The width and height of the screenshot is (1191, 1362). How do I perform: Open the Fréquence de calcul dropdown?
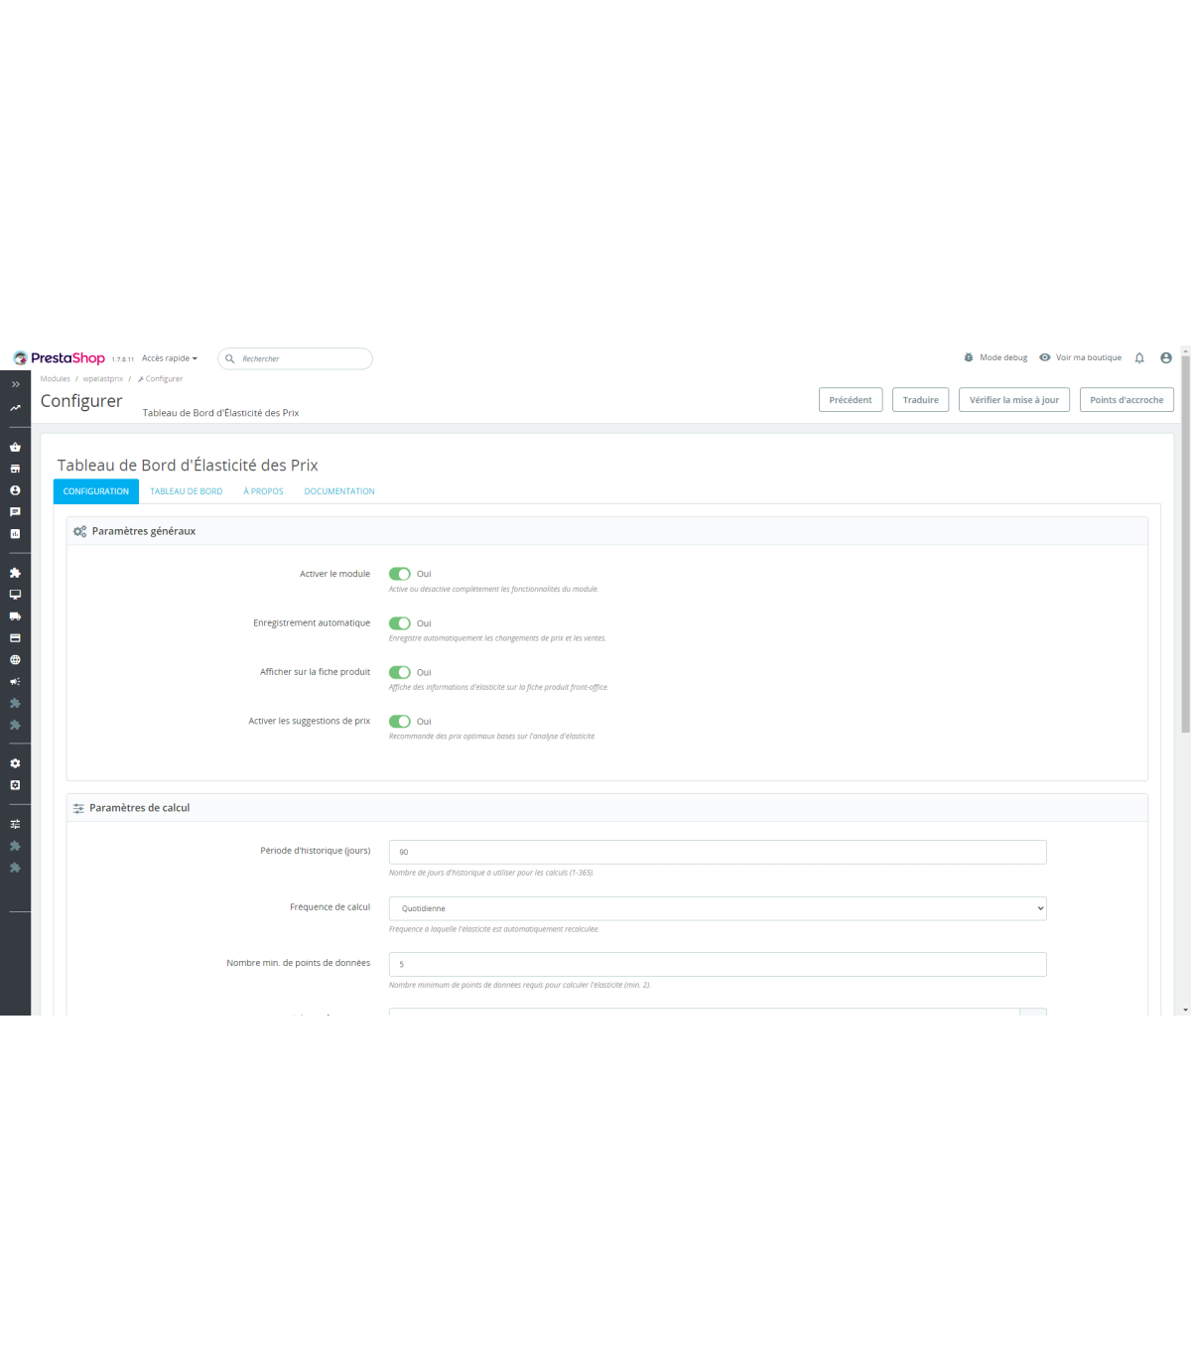[x=717, y=908]
